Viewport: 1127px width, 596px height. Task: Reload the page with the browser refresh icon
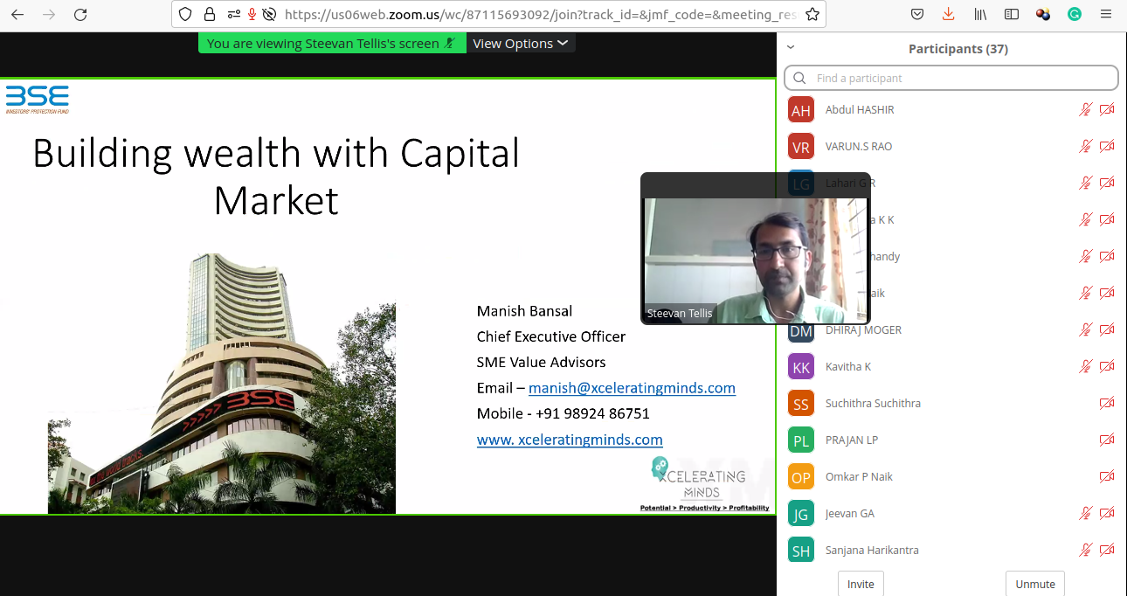pos(80,15)
